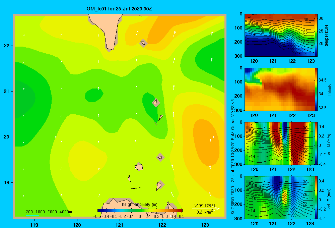
Task: Click the white transect line at latitude 20
Action: (x=135, y=137)
